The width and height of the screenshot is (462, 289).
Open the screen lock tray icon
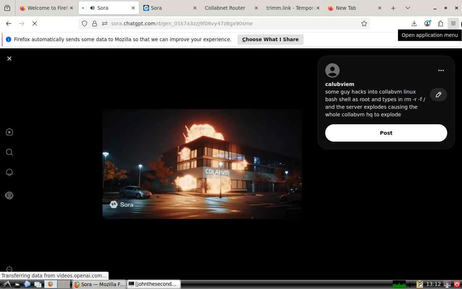pos(447,284)
